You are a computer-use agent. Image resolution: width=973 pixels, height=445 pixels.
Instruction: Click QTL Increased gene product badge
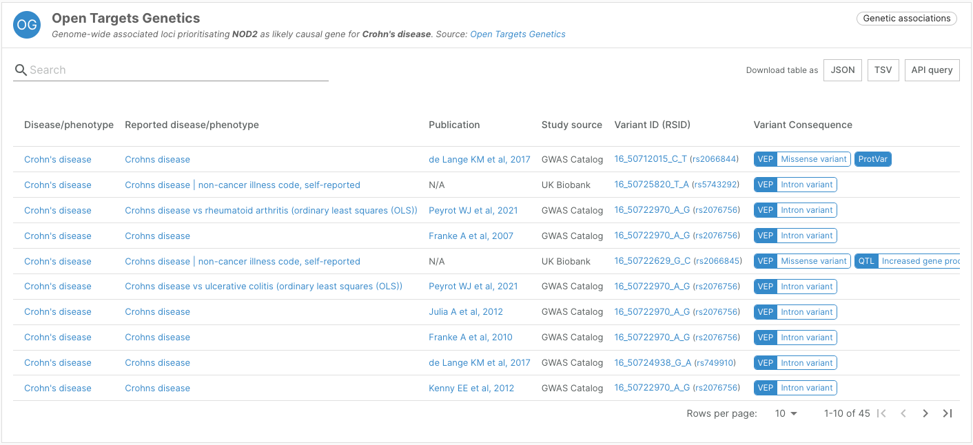tap(908, 261)
